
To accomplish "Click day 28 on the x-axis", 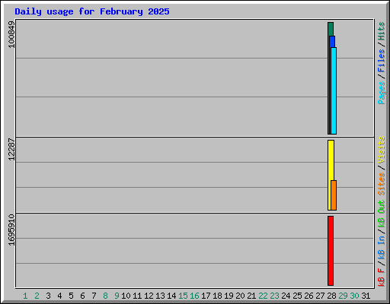I will point(331,296).
